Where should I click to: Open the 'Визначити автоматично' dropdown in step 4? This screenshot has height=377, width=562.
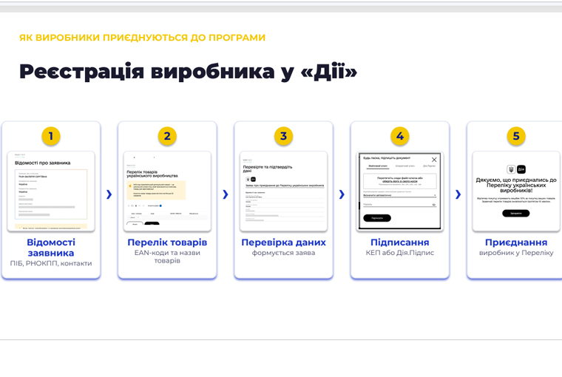(400, 195)
